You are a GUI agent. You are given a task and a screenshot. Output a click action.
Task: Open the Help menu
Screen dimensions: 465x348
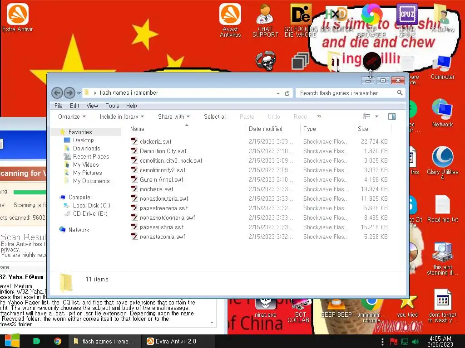(x=131, y=106)
